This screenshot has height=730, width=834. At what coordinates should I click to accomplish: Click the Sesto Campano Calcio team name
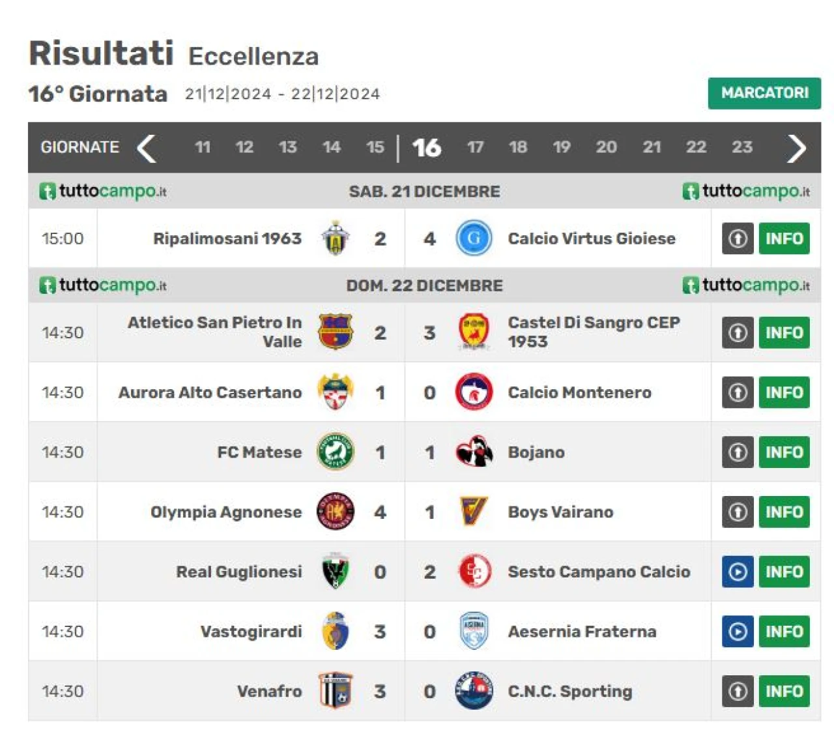coord(599,572)
